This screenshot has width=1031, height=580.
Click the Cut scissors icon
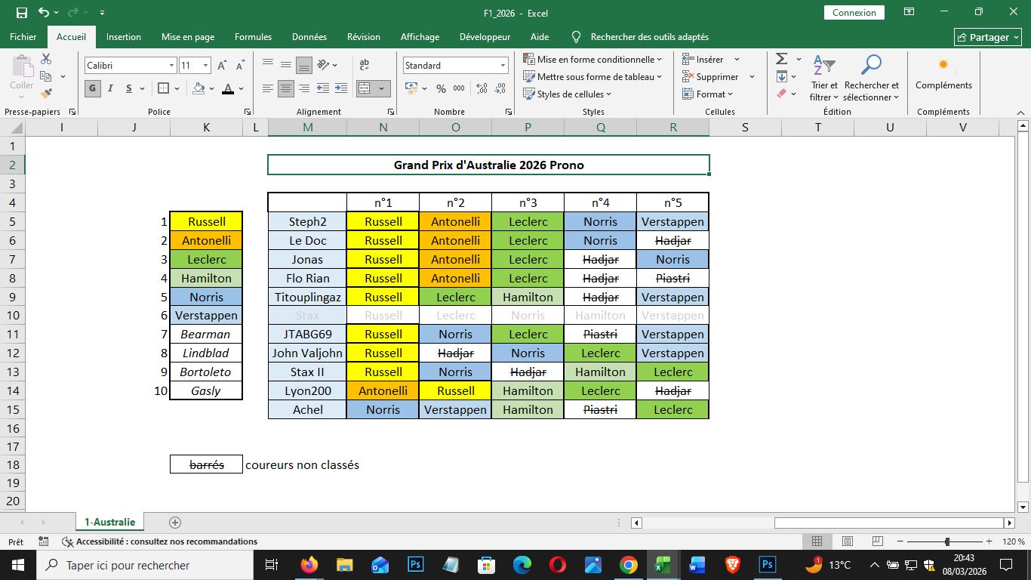pyautogui.click(x=46, y=59)
